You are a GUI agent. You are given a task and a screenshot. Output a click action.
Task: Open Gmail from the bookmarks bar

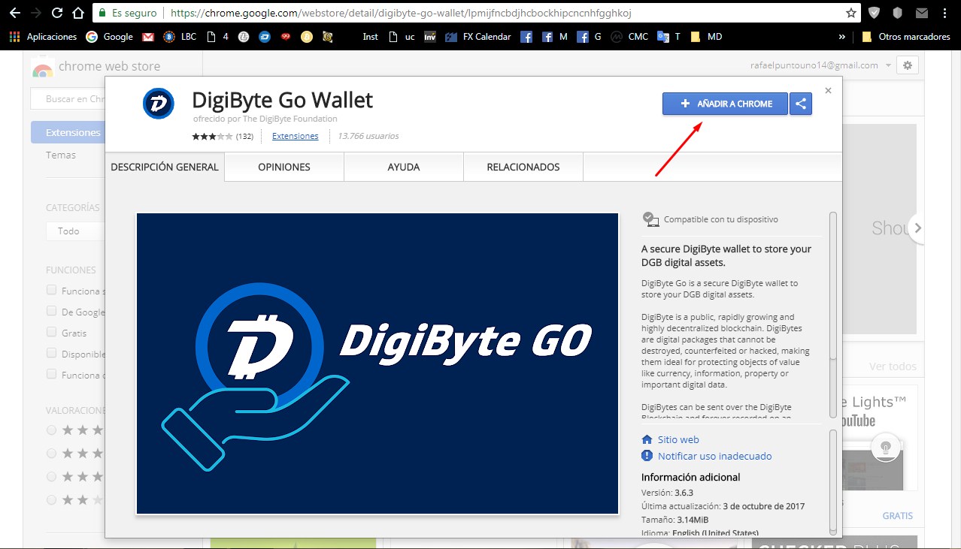(x=147, y=36)
